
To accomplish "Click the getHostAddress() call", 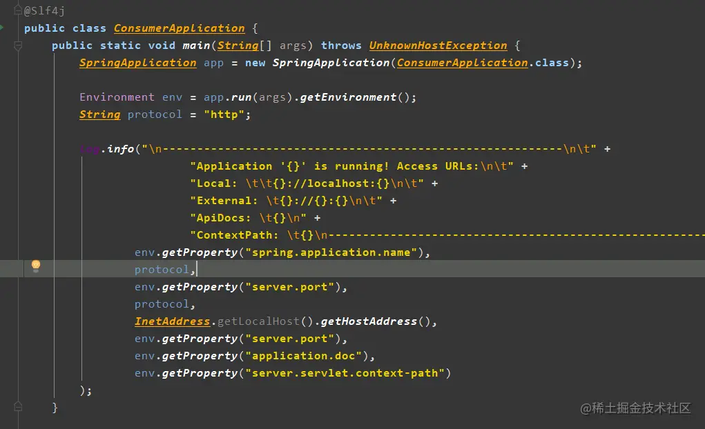I will click(376, 321).
